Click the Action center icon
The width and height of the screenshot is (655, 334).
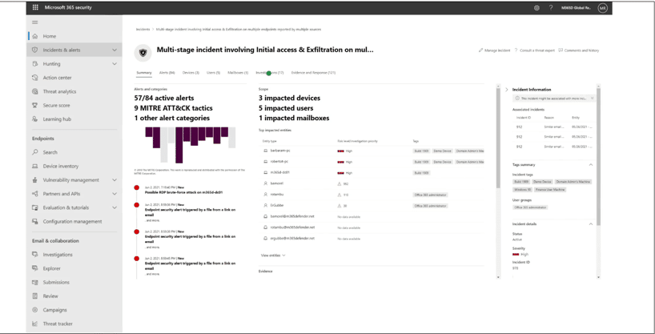click(35, 78)
